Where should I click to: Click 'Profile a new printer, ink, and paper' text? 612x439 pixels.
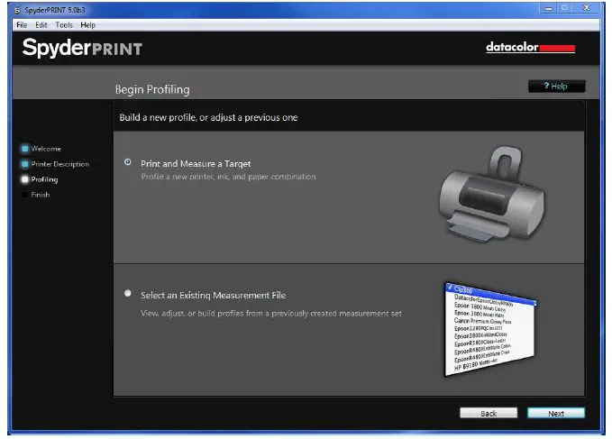coord(228,177)
